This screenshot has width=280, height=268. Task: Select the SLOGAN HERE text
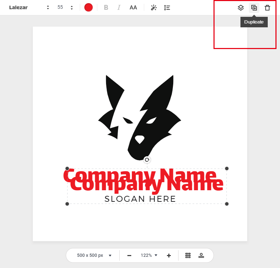coord(140,199)
